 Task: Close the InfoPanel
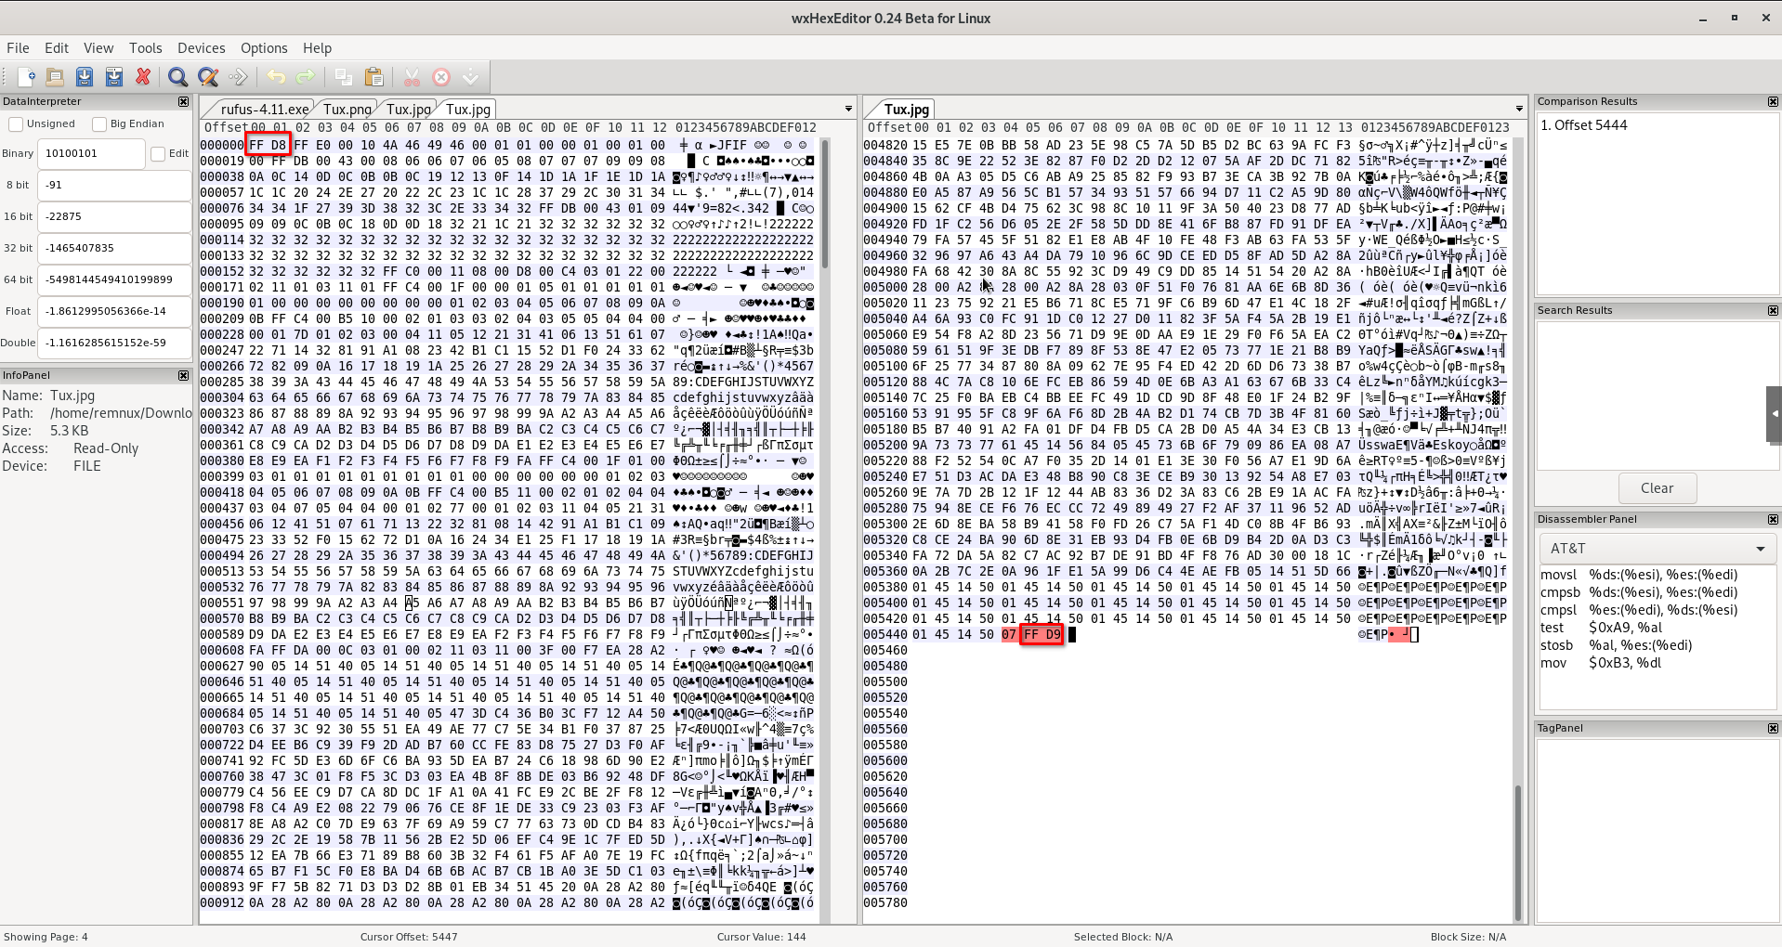pos(183,376)
